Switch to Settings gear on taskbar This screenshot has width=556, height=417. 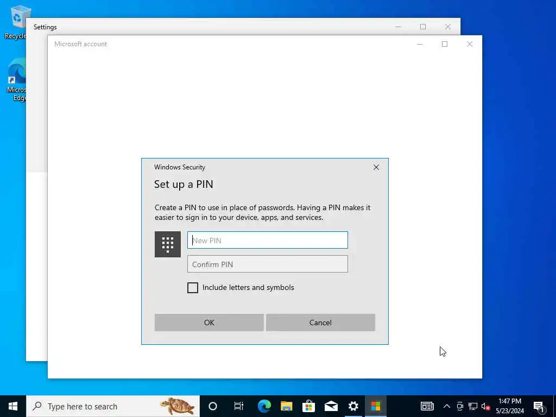point(353,406)
